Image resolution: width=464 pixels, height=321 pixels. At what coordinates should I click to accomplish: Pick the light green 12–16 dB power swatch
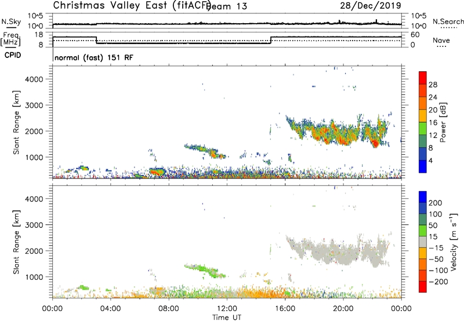coord(423,129)
